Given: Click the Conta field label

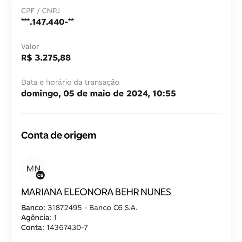Looking at the screenshot, I should tap(32, 227).
